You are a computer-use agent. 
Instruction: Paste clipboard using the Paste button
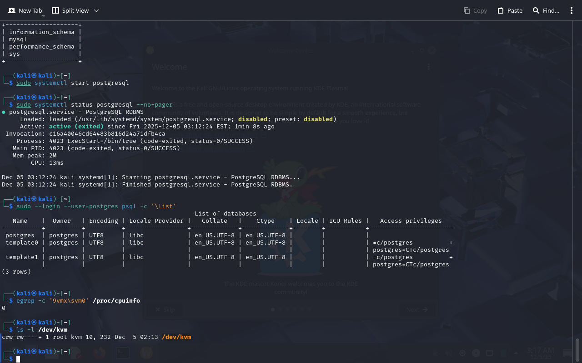(510, 10)
